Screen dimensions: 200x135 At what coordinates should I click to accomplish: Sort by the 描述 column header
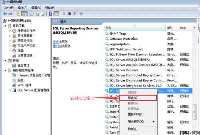pyautogui.click(x=172, y=28)
